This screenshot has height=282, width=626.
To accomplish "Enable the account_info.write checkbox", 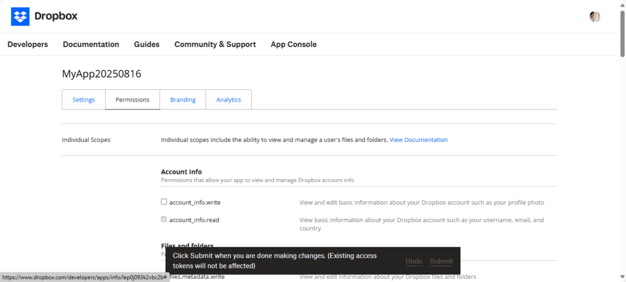I will click(164, 202).
